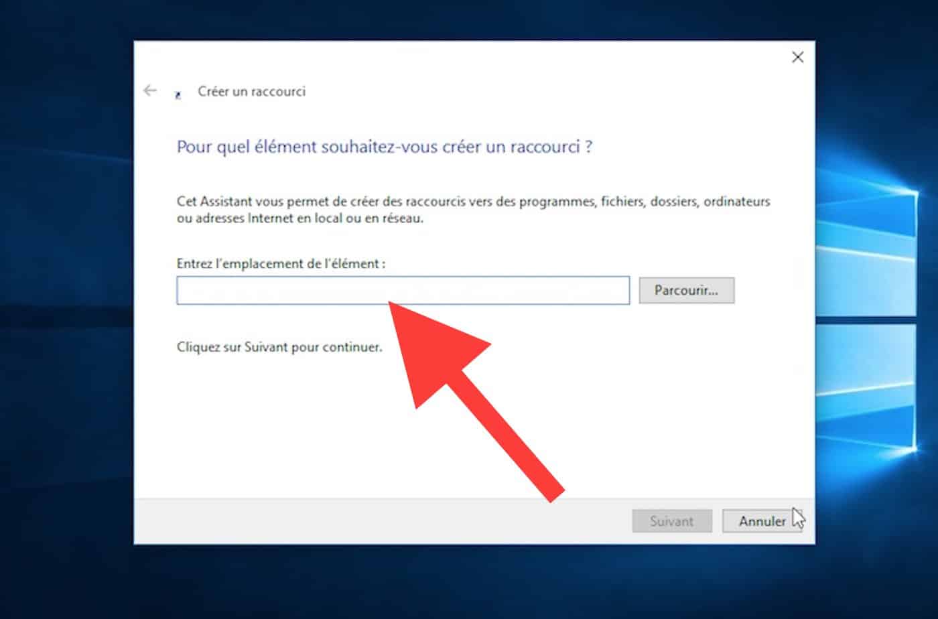Close the Créer un raccourci dialog
938x619 pixels.
[797, 57]
